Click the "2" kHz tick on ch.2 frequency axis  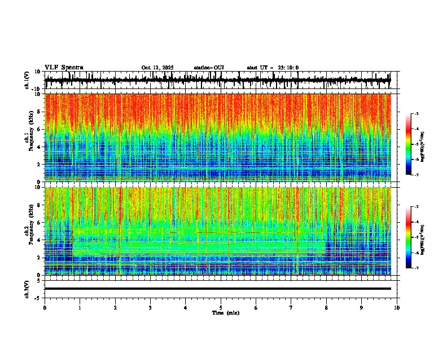pyautogui.click(x=40, y=258)
